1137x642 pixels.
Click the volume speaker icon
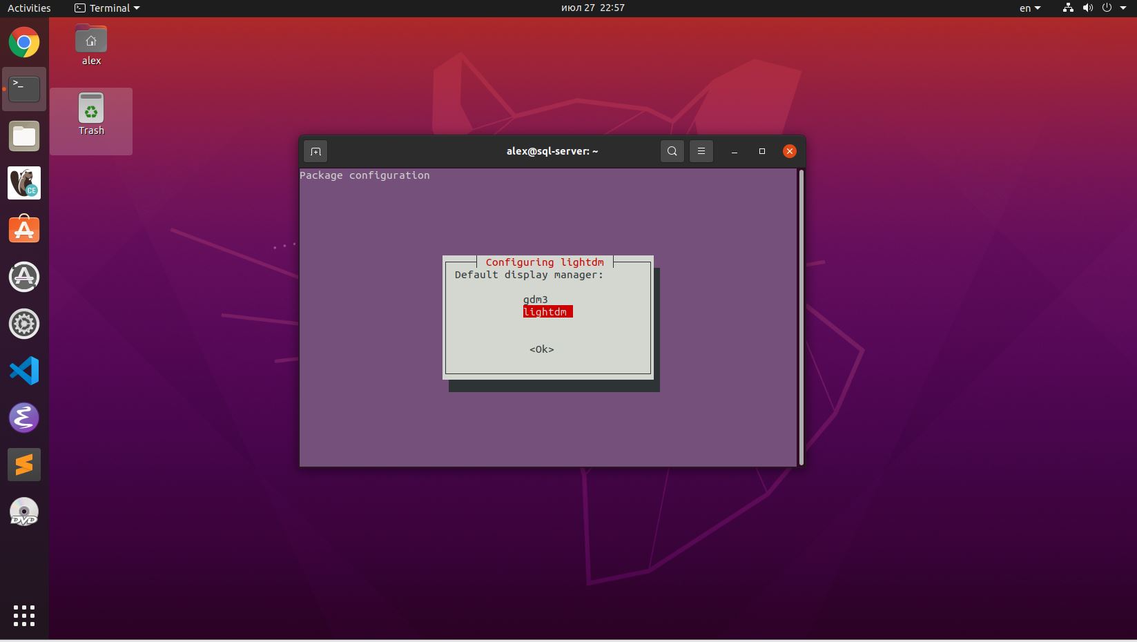point(1088,8)
